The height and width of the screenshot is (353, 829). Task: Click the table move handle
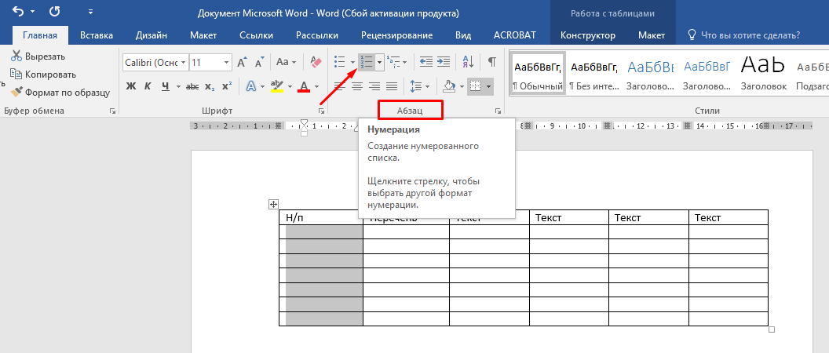(x=273, y=204)
